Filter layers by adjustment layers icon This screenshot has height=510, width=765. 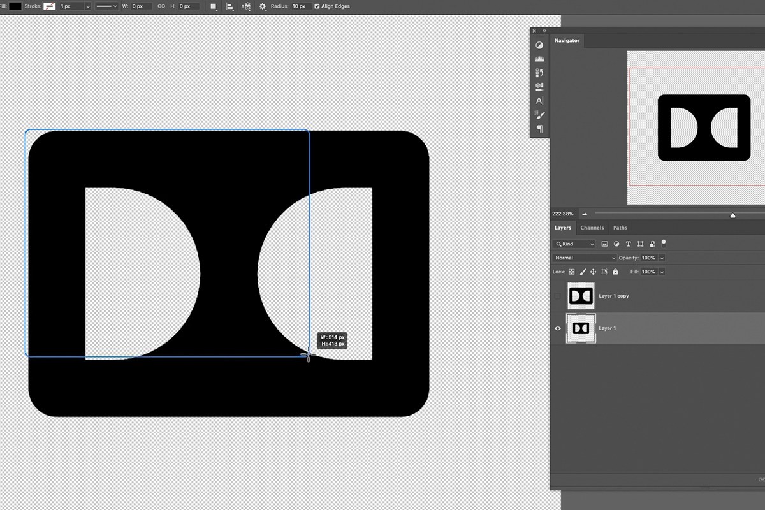pyautogui.click(x=616, y=244)
